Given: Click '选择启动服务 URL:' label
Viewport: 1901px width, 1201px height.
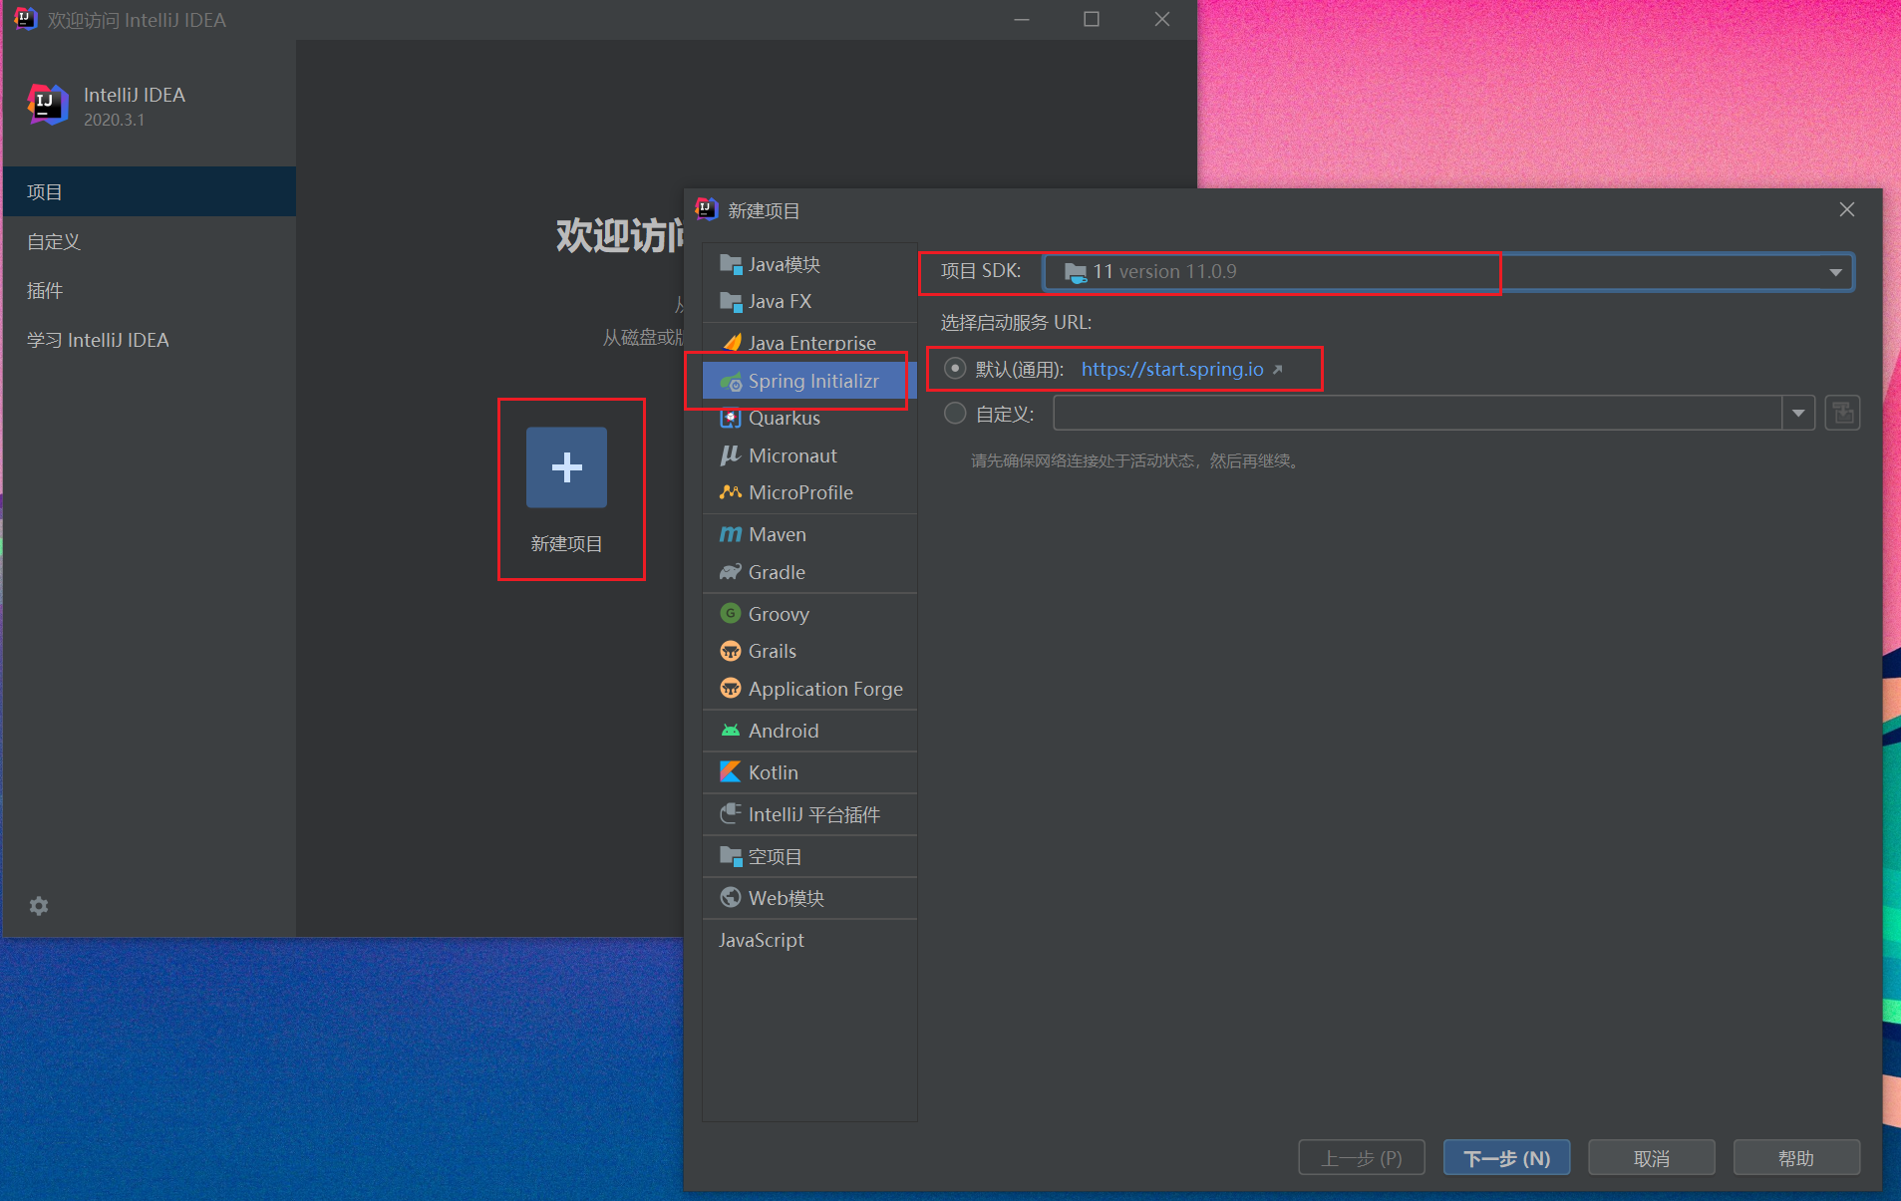Looking at the screenshot, I should 1016,322.
